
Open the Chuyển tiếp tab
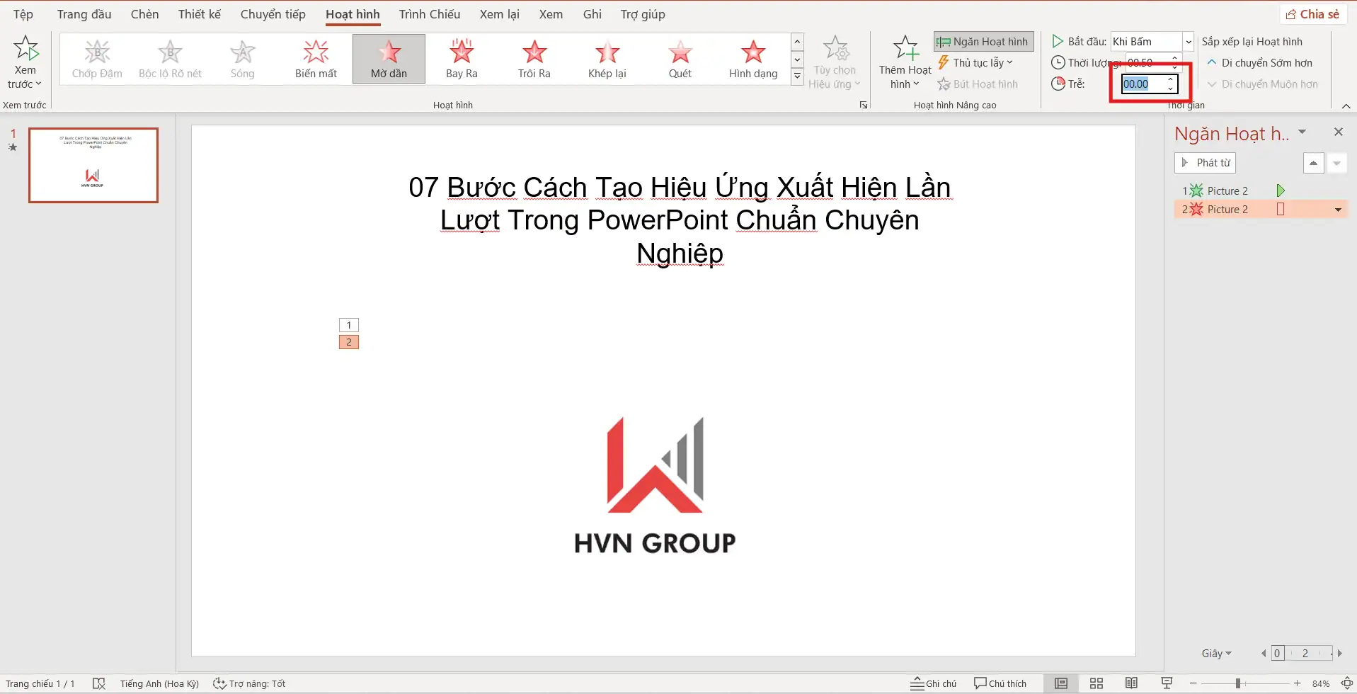(x=273, y=14)
